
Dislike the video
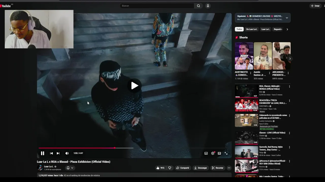170,168
